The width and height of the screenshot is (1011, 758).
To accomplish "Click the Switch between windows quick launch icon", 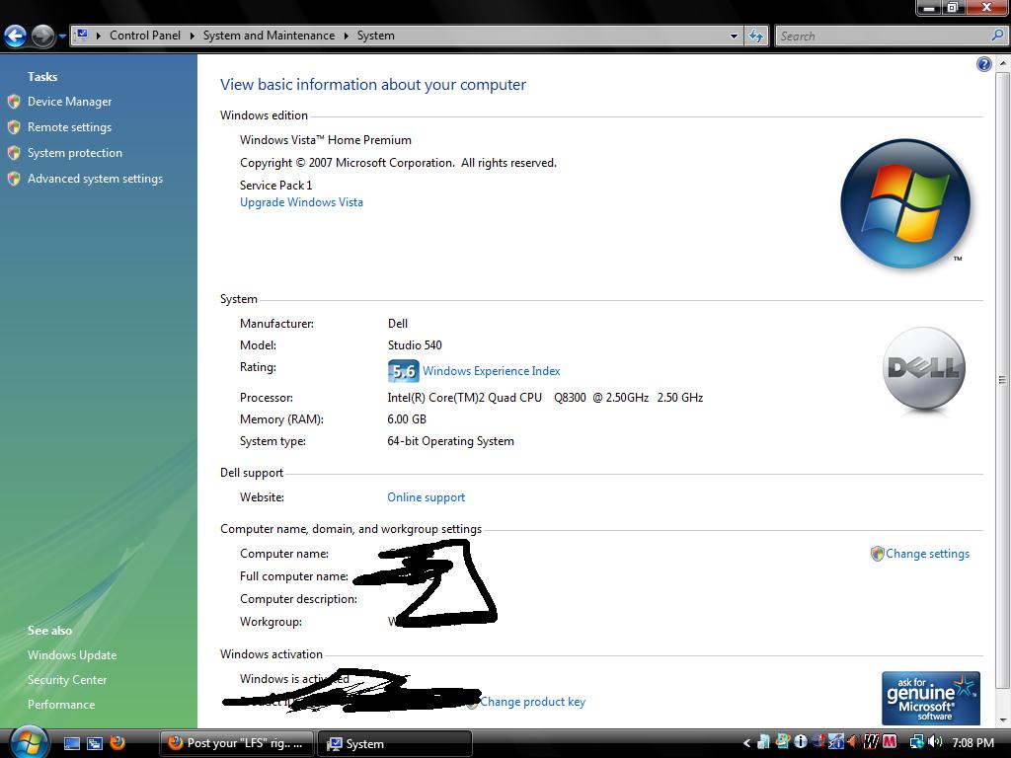I will tap(95, 743).
